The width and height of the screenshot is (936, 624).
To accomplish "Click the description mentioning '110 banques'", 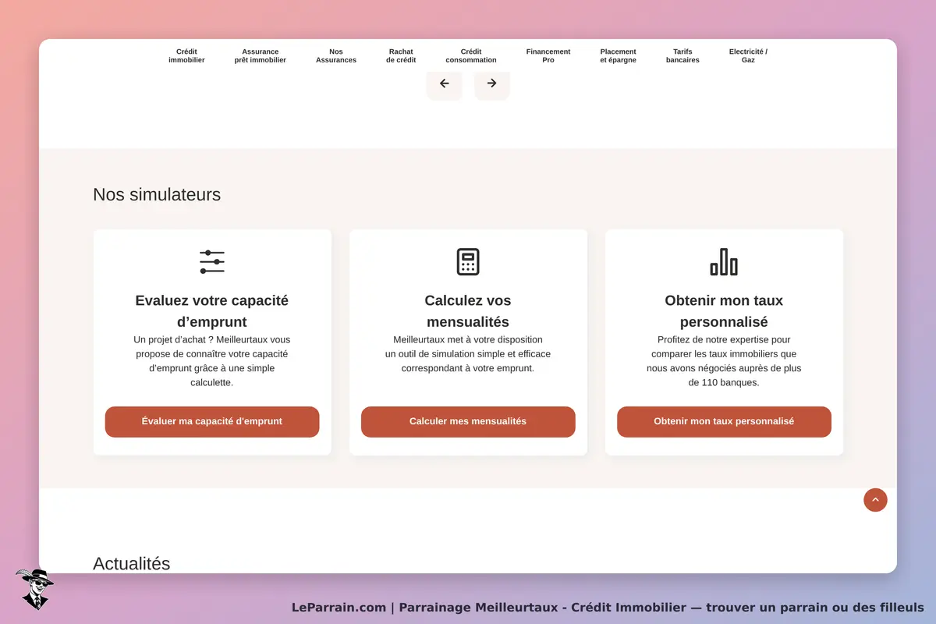I will [724, 361].
